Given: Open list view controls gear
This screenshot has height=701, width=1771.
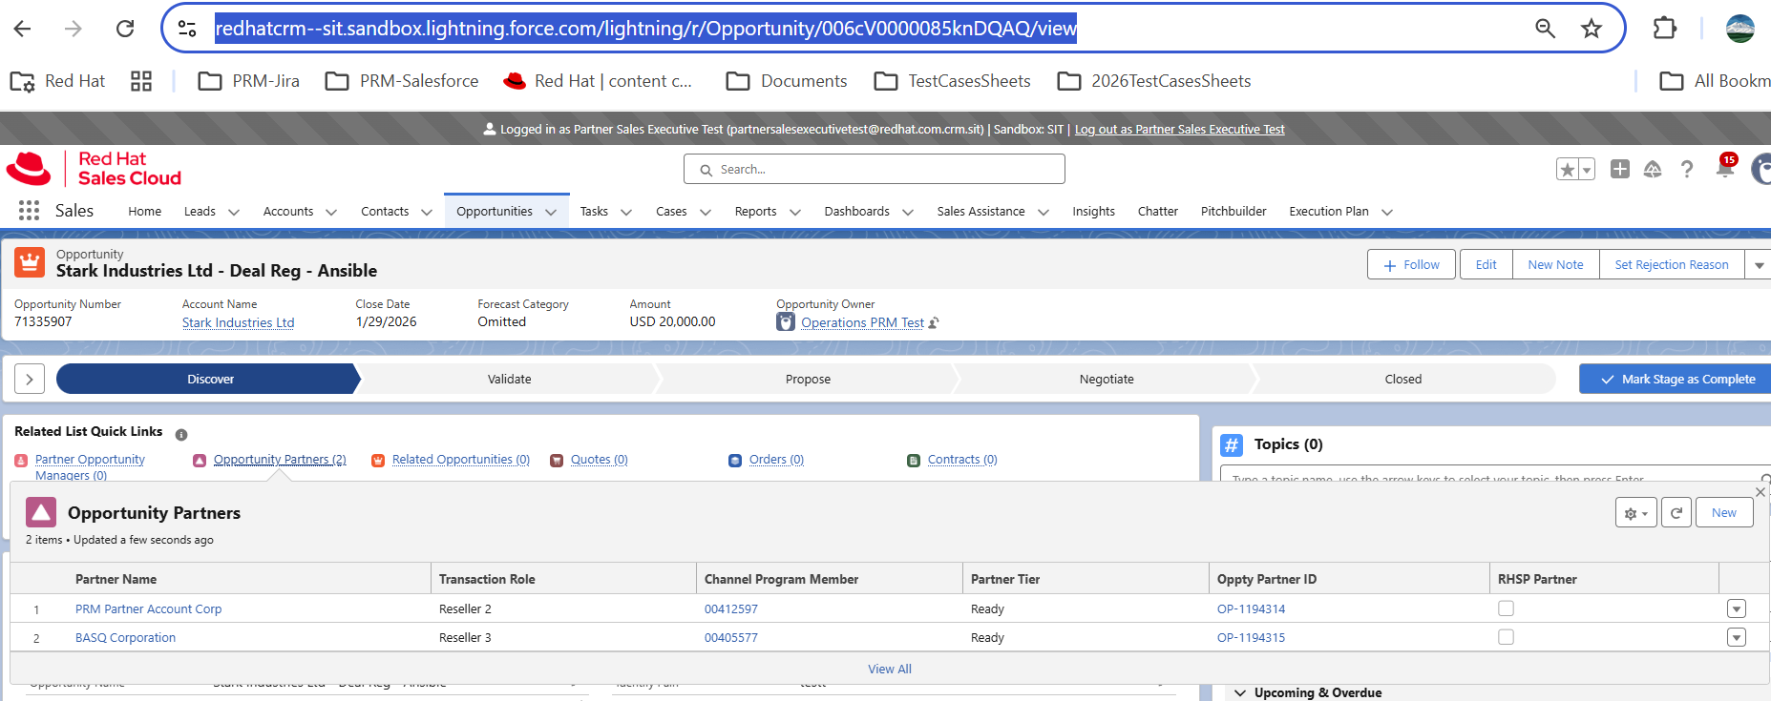Looking at the screenshot, I should click(x=1636, y=512).
